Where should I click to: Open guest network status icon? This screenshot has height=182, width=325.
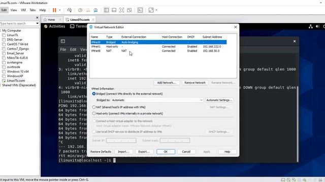310,26
